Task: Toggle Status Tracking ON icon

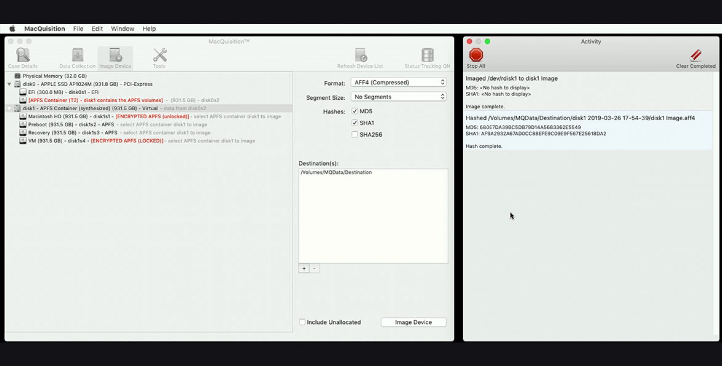Action: tap(427, 58)
